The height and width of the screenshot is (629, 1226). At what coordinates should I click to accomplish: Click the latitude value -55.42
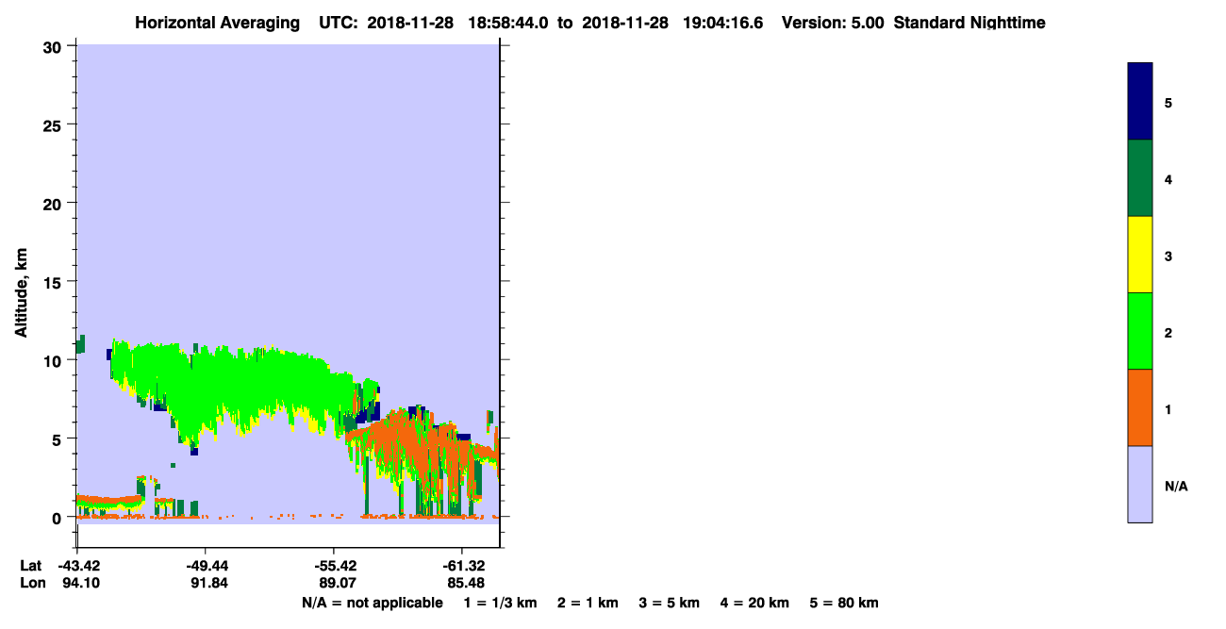click(x=335, y=566)
